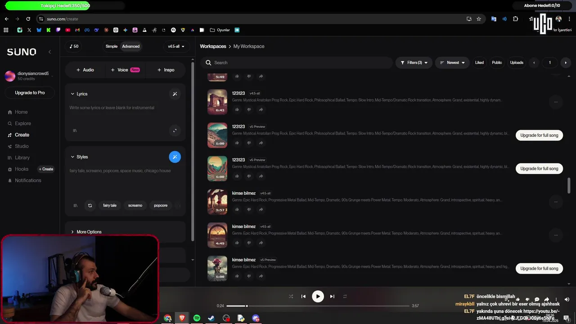Image resolution: width=576 pixels, height=324 pixels.
Task: Add Voice input
Action: (x=125, y=70)
